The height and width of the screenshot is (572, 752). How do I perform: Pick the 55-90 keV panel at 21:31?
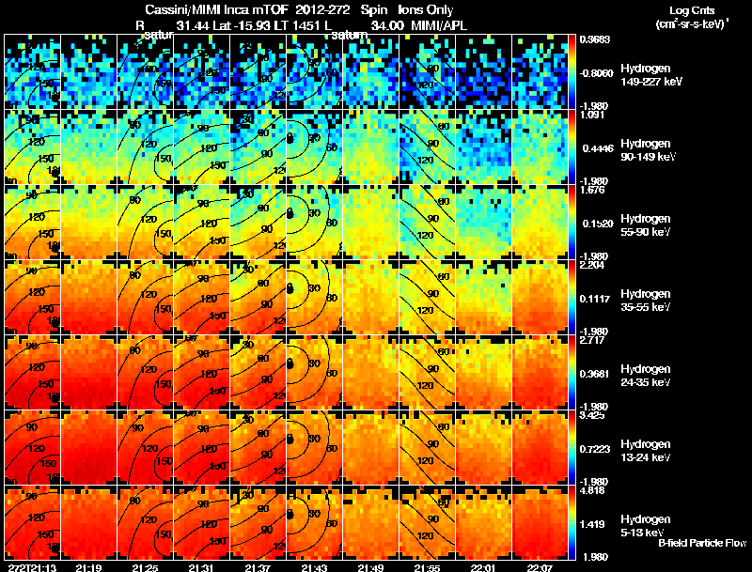(x=202, y=223)
